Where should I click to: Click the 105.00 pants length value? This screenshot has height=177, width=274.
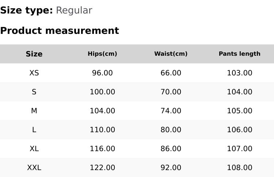tap(239, 111)
